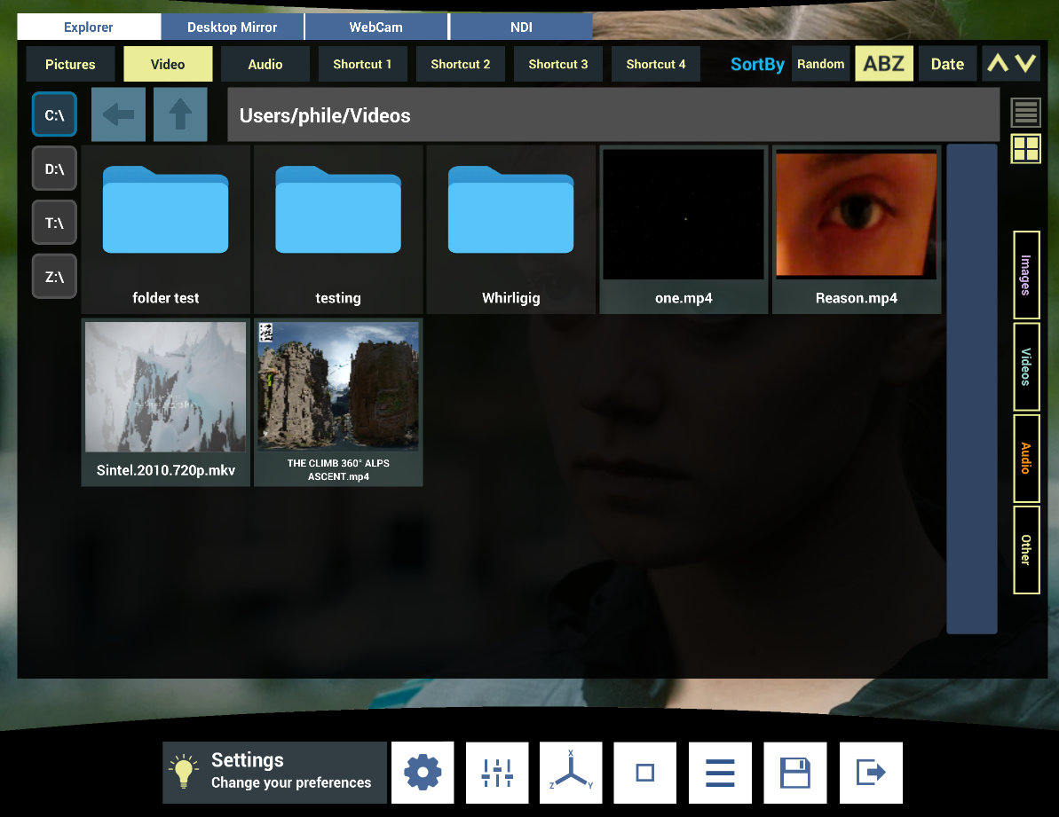
Task: Go back with the left arrow
Action: tap(118, 114)
